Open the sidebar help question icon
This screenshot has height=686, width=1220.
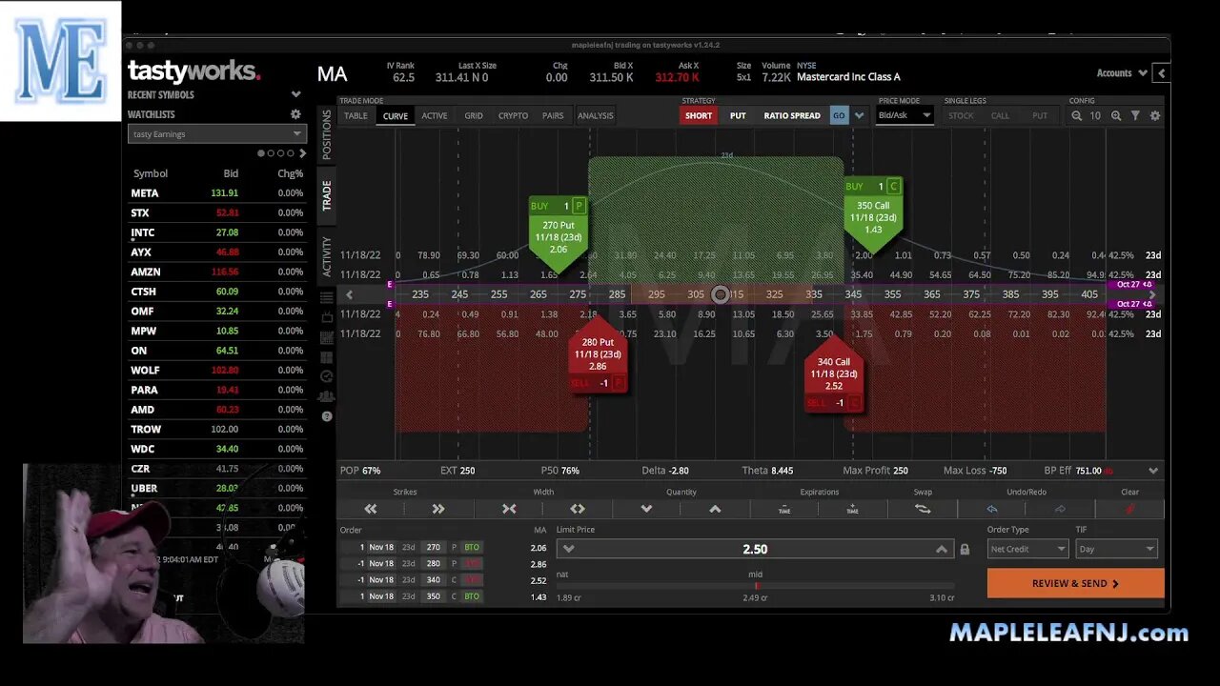[327, 416]
